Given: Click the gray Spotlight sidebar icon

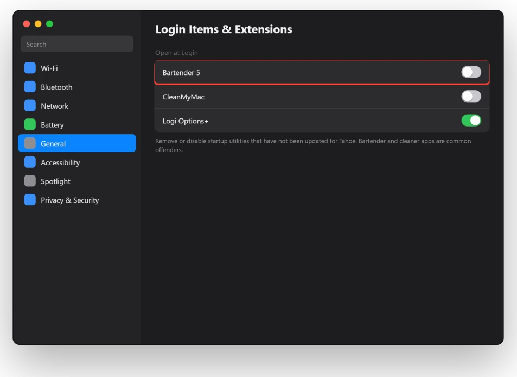Looking at the screenshot, I should pos(30,181).
